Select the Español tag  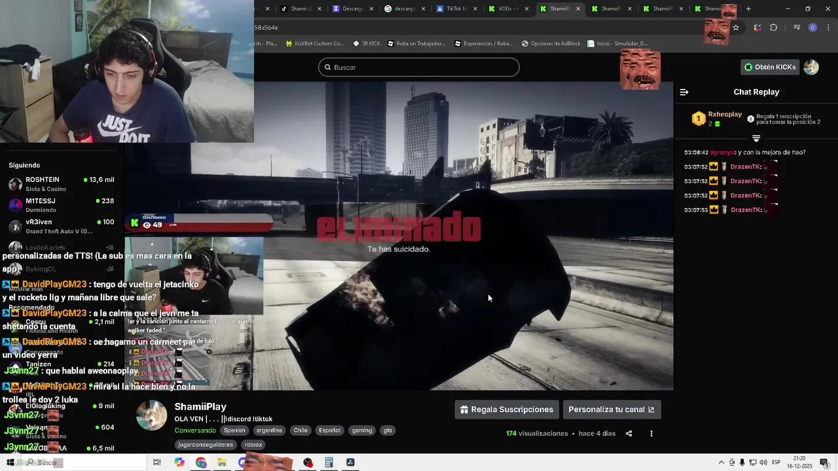[x=329, y=430]
